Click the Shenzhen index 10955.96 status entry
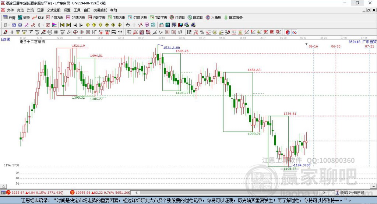 pyautogui.click(x=100, y=193)
